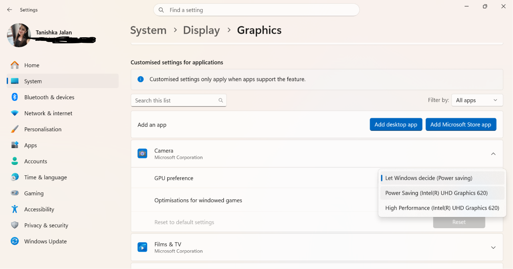The width and height of the screenshot is (513, 269).
Task: Click the Windows Update sync icon
Action: click(x=15, y=241)
